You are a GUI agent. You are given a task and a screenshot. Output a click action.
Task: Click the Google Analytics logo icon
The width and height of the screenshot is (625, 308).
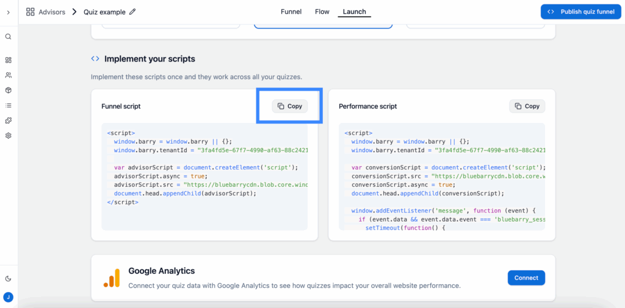tap(112, 278)
